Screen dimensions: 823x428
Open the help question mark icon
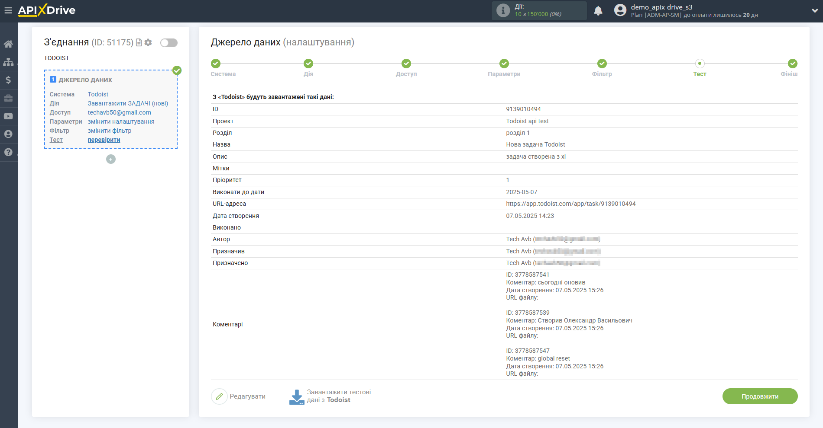pyautogui.click(x=8, y=152)
